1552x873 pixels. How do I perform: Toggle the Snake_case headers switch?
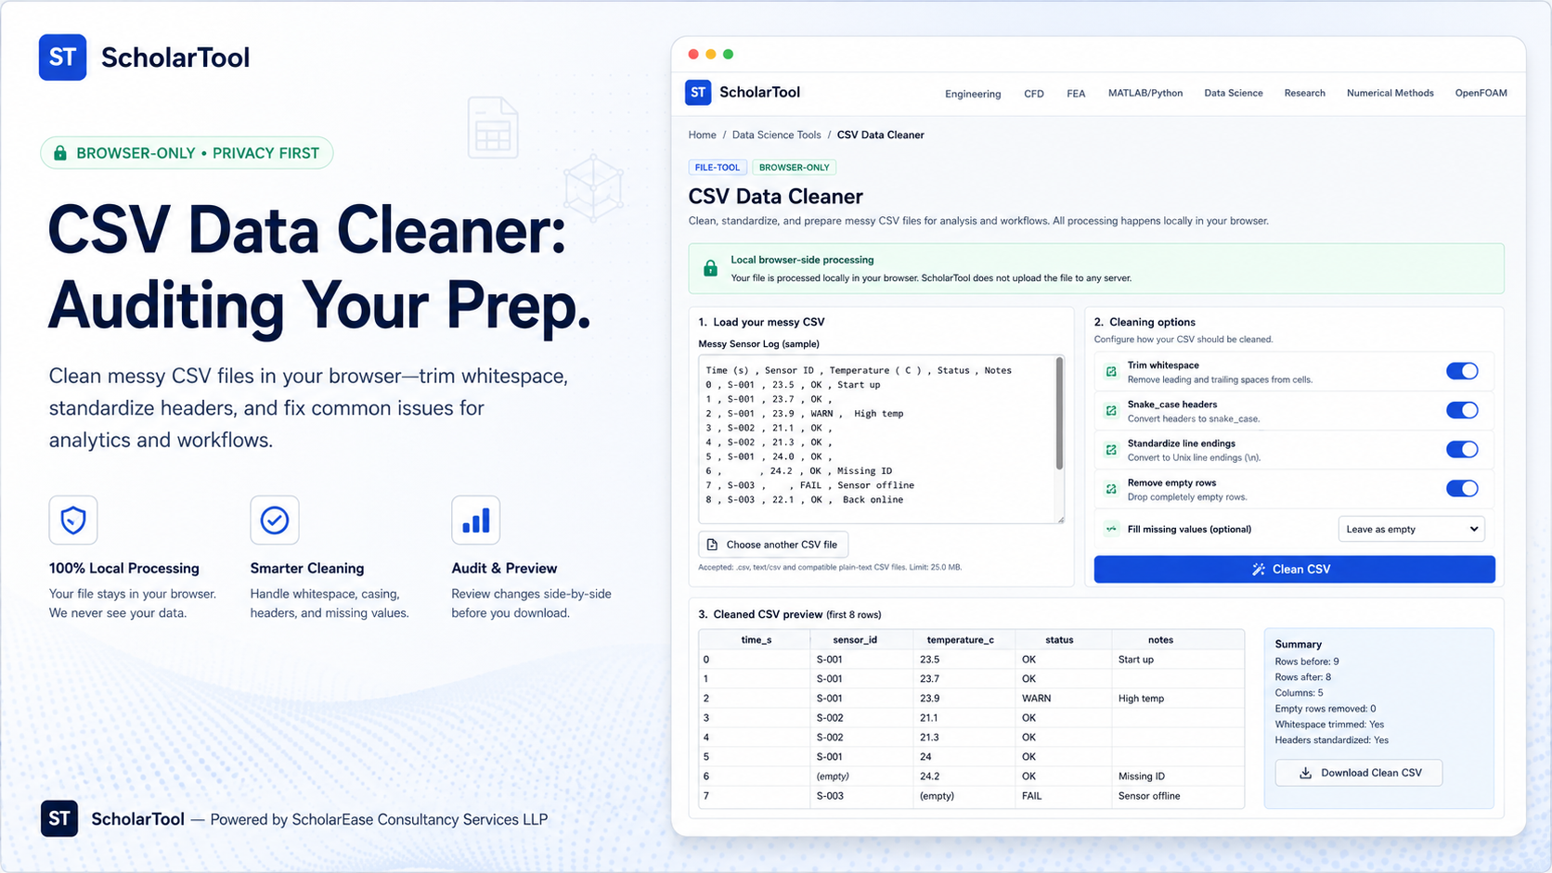click(1462, 410)
